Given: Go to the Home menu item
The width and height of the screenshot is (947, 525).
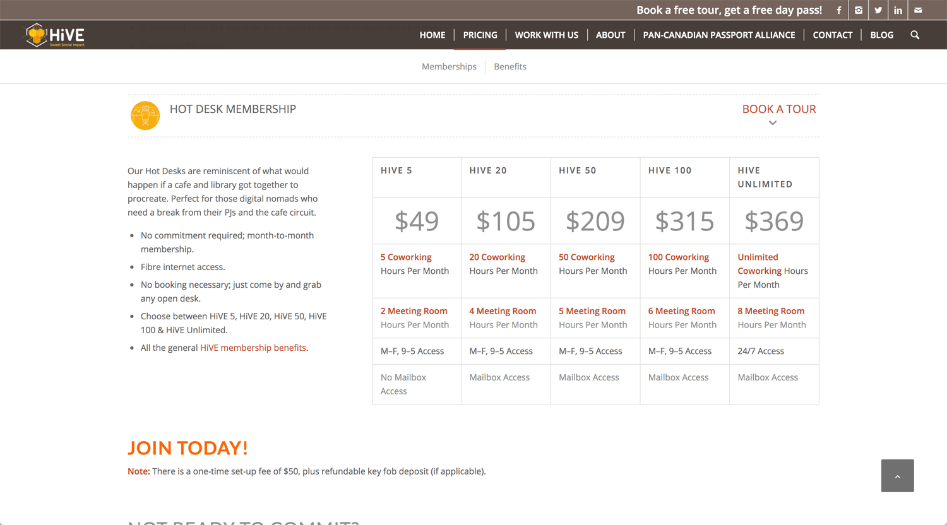Looking at the screenshot, I should [432, 35].
